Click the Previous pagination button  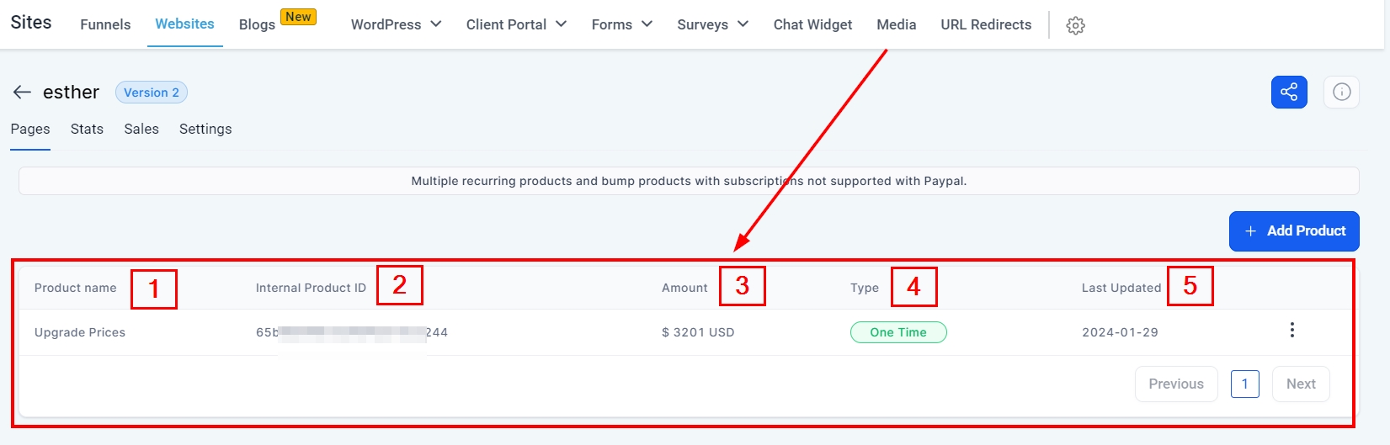pos(1175,384)
